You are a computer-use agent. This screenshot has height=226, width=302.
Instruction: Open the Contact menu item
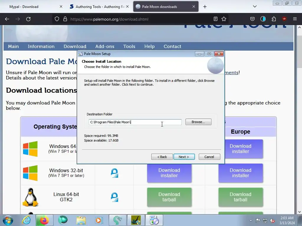point(172,46)
